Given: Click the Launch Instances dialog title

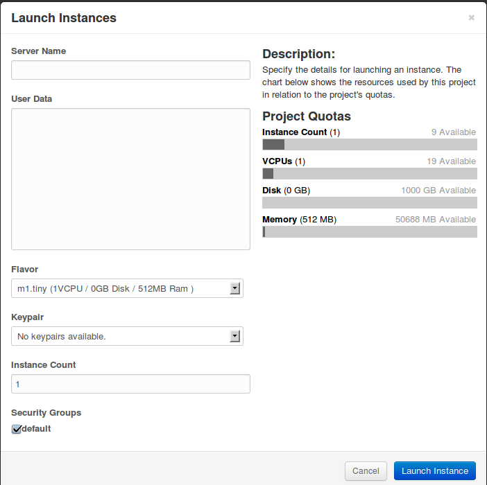Looking at the screenshot, I should tap(64, 18).
